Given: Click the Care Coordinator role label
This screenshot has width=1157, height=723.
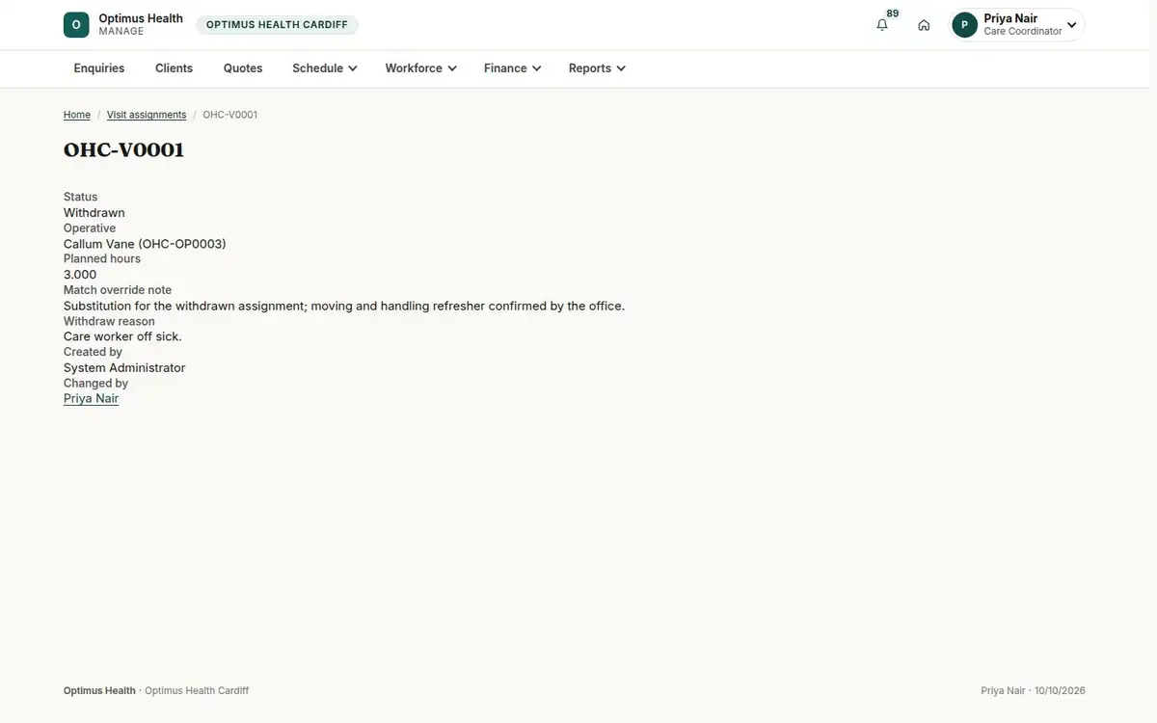Looking at the screenshot, I should click(x=1023, y=32).
